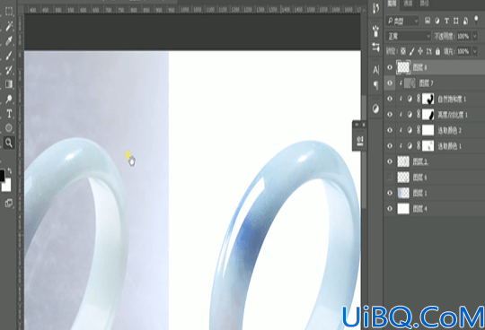Show hidden 图层 6 layer
The width and height of the screenshot is (485, 330).
pyautogui.click(x=390, y=178)
